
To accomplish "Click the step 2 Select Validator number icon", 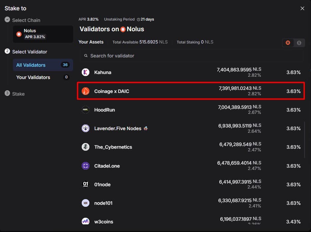I will click(7, 51).
